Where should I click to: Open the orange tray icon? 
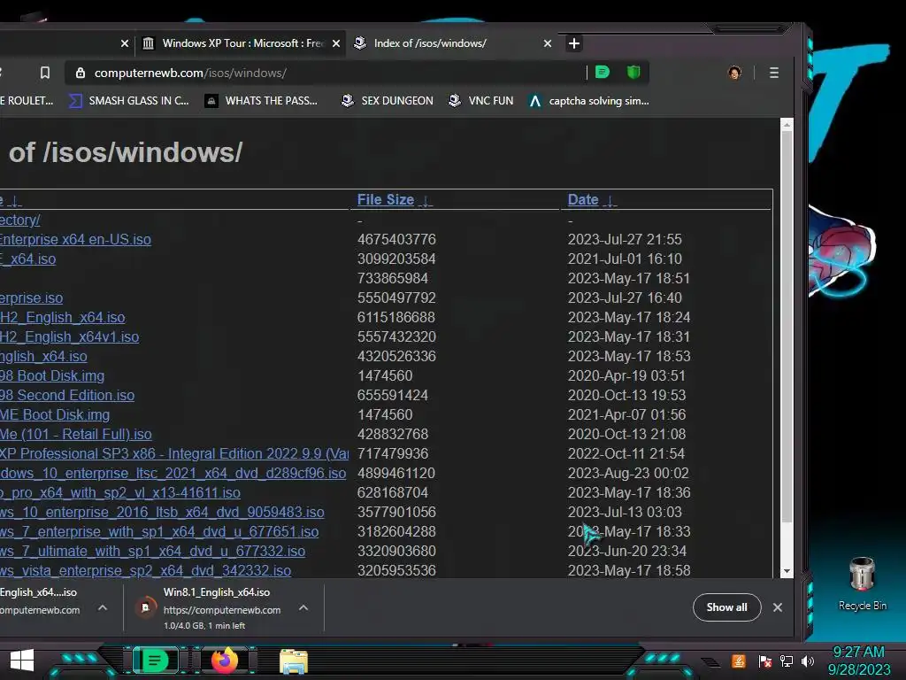[x=739, y=661]
